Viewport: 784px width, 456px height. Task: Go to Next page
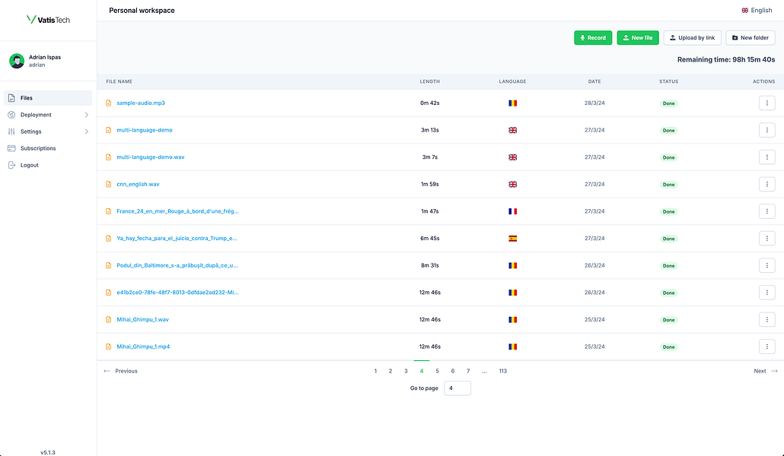(766, 371)
